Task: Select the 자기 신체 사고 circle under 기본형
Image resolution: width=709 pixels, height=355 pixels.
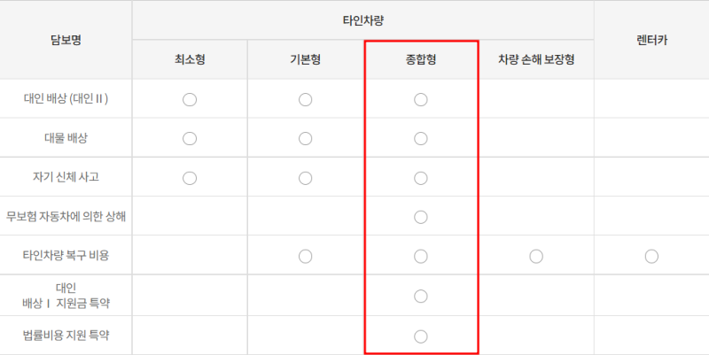Action: pos(305,178)
